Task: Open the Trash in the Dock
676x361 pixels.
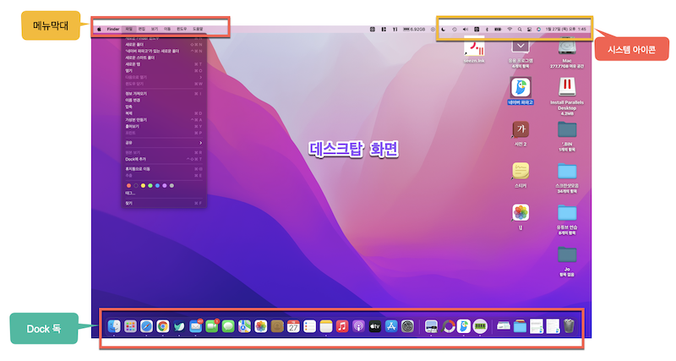Action: (569, 326)
